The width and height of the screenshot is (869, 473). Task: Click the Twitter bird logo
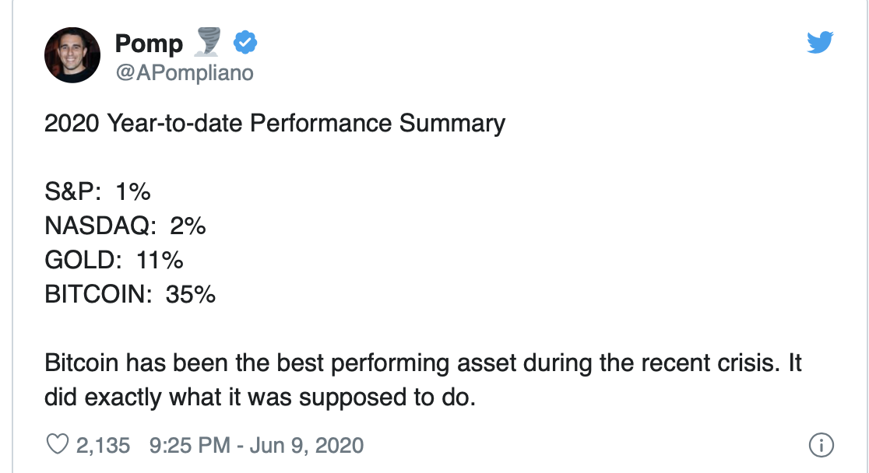pyautogui.click(x=820, y=43)
